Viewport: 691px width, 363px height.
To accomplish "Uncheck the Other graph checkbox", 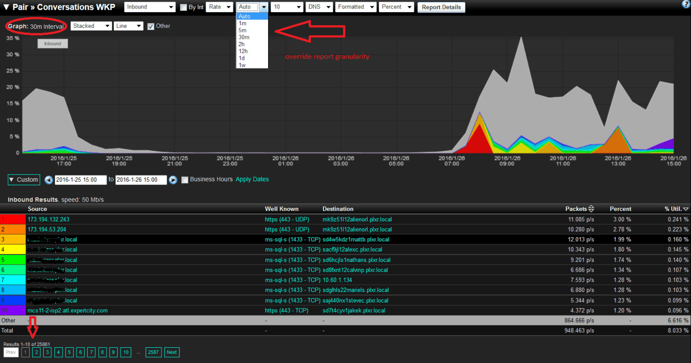I will [150, 26].
